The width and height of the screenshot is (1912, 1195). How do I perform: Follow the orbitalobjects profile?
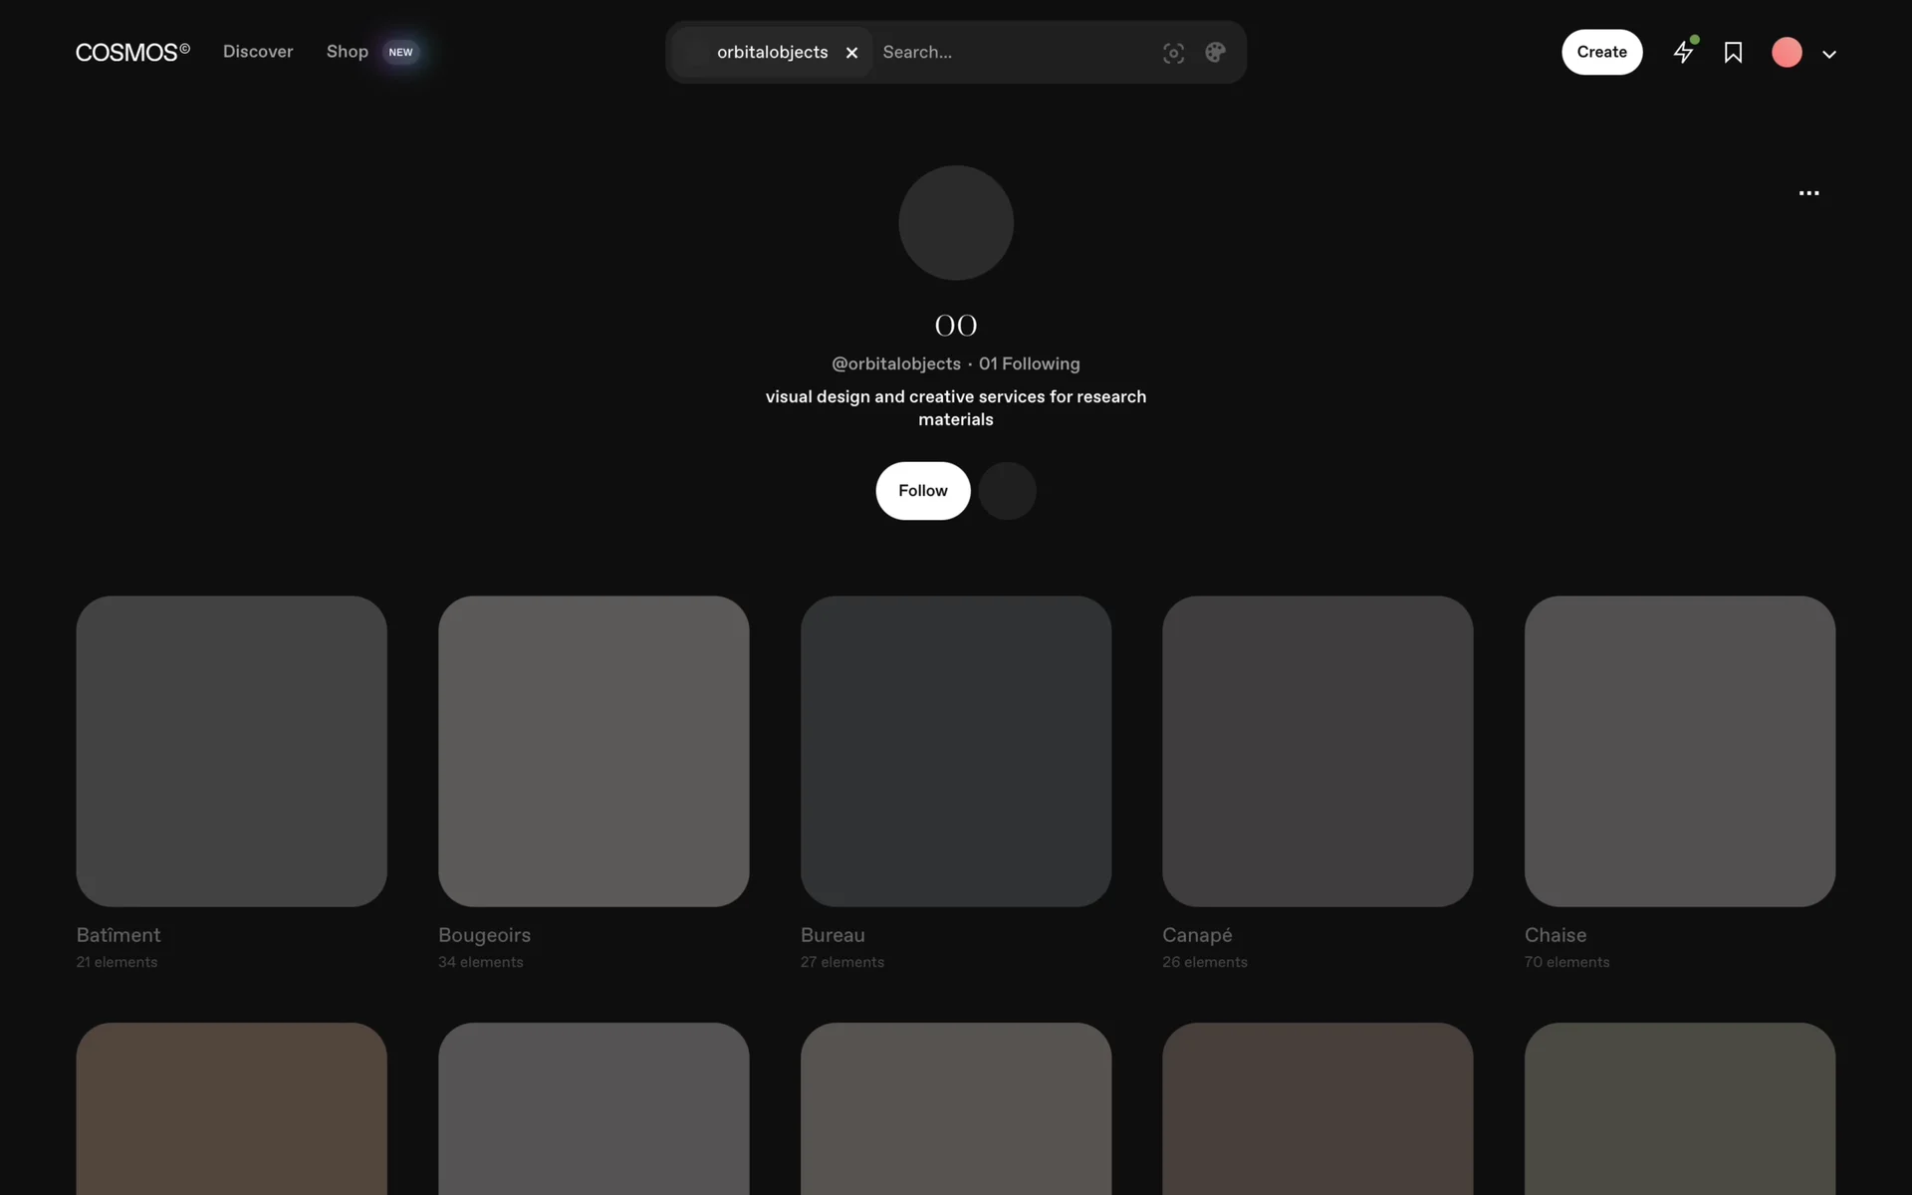[922, 491]
